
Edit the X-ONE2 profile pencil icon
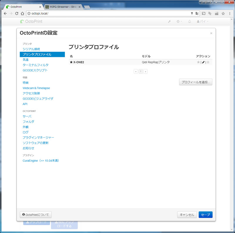(x=203, y=62)
